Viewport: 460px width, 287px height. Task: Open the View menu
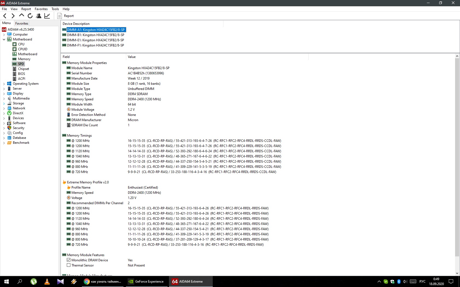click(x=14, y=9)
